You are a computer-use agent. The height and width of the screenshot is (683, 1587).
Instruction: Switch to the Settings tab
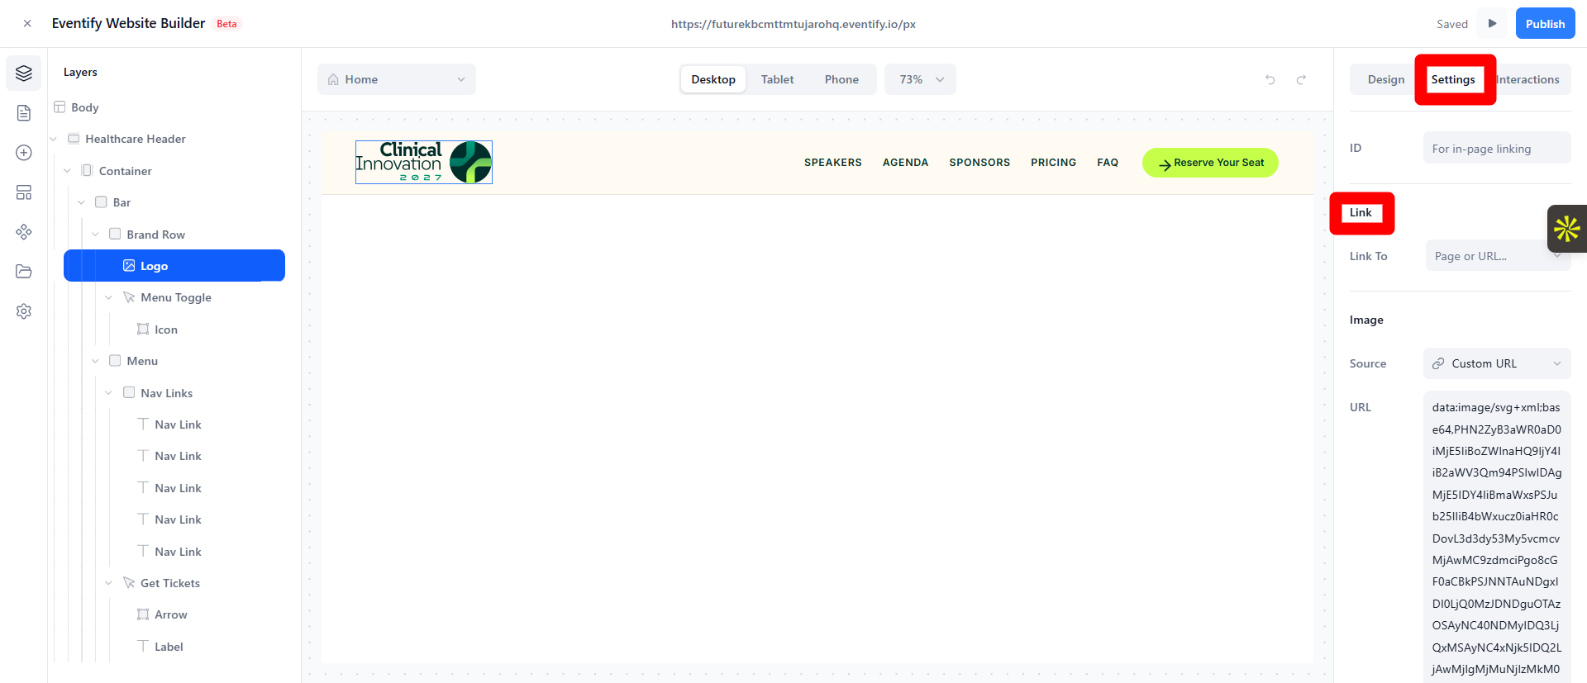(1453, 79)
